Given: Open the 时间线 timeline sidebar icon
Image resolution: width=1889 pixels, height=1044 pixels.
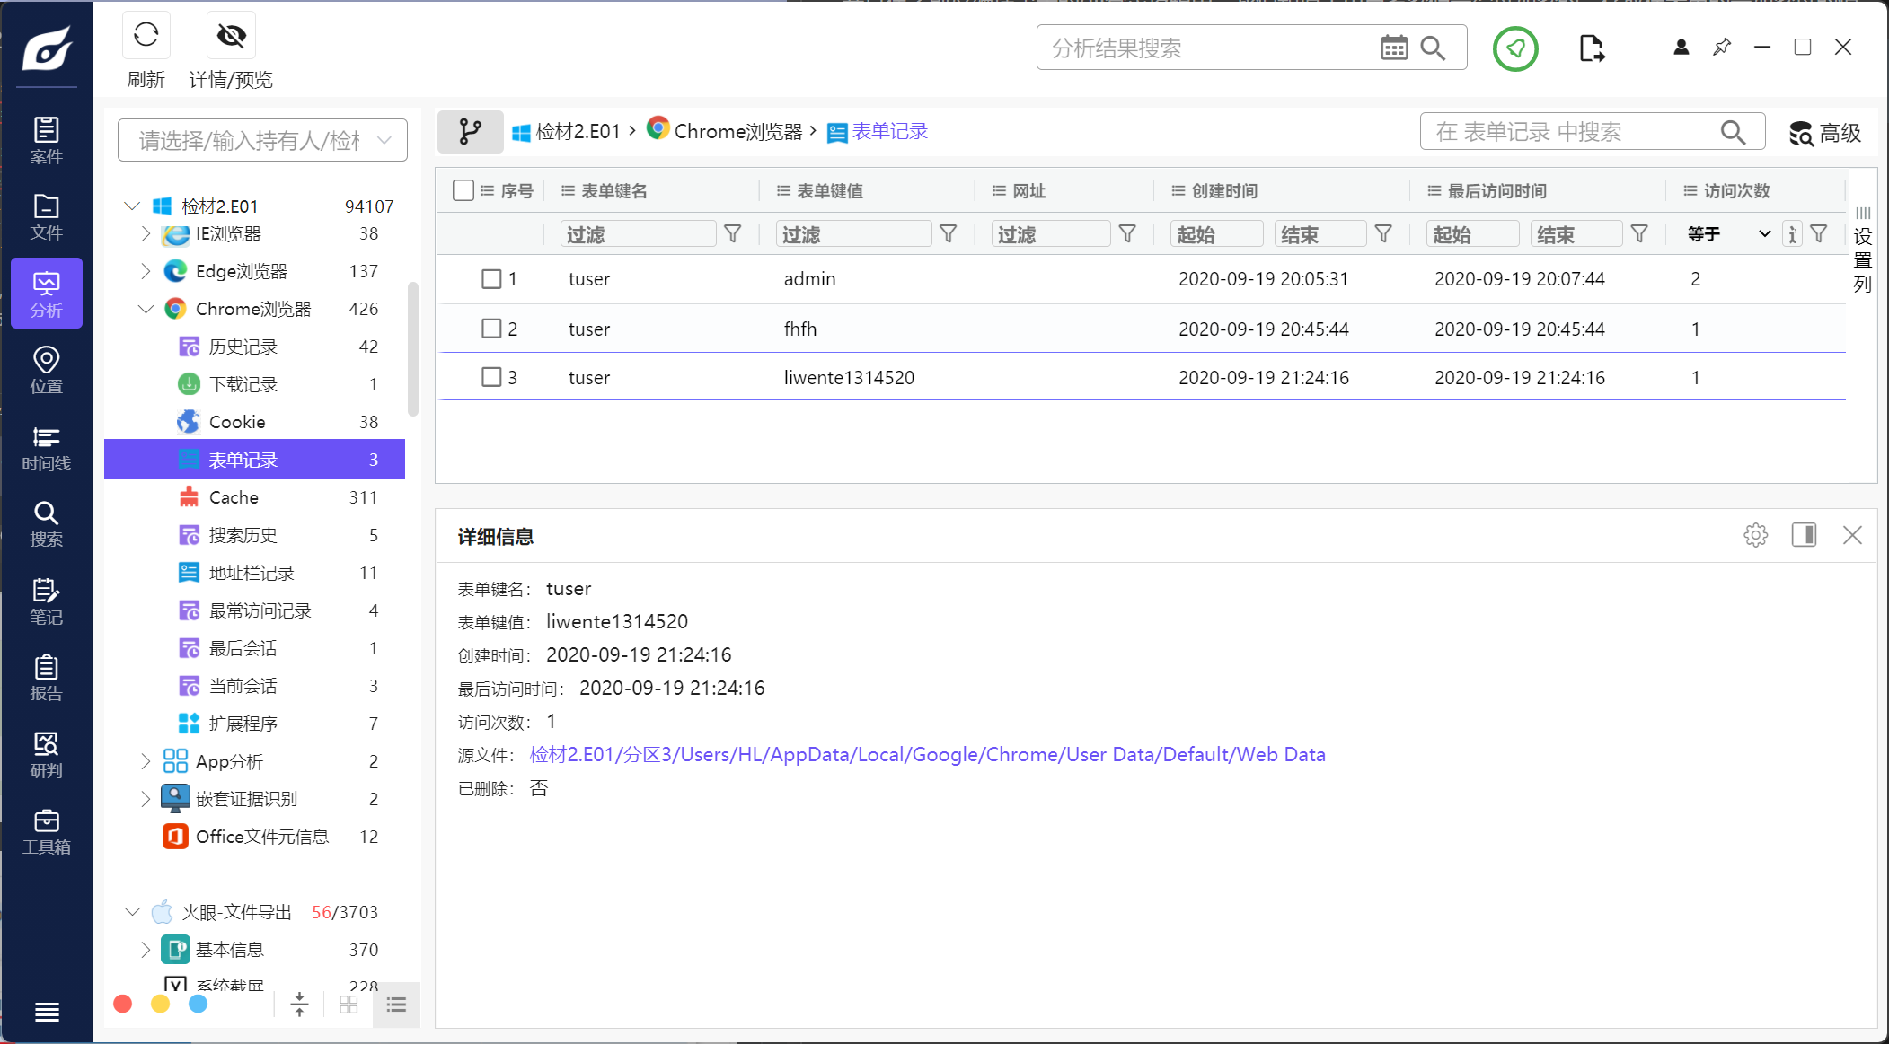Looking at the screenshot, I should [46, 448].
